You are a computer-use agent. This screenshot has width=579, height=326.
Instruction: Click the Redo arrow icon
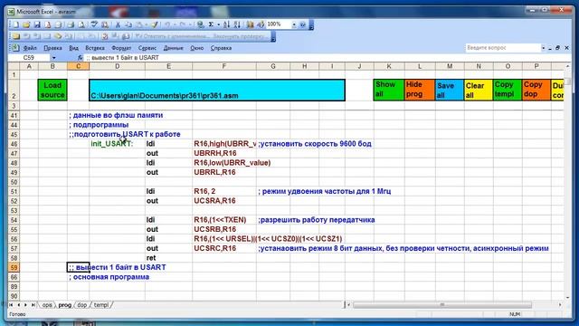183,24
